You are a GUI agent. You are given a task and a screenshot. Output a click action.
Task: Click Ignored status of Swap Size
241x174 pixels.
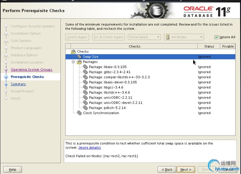[204, 57]
